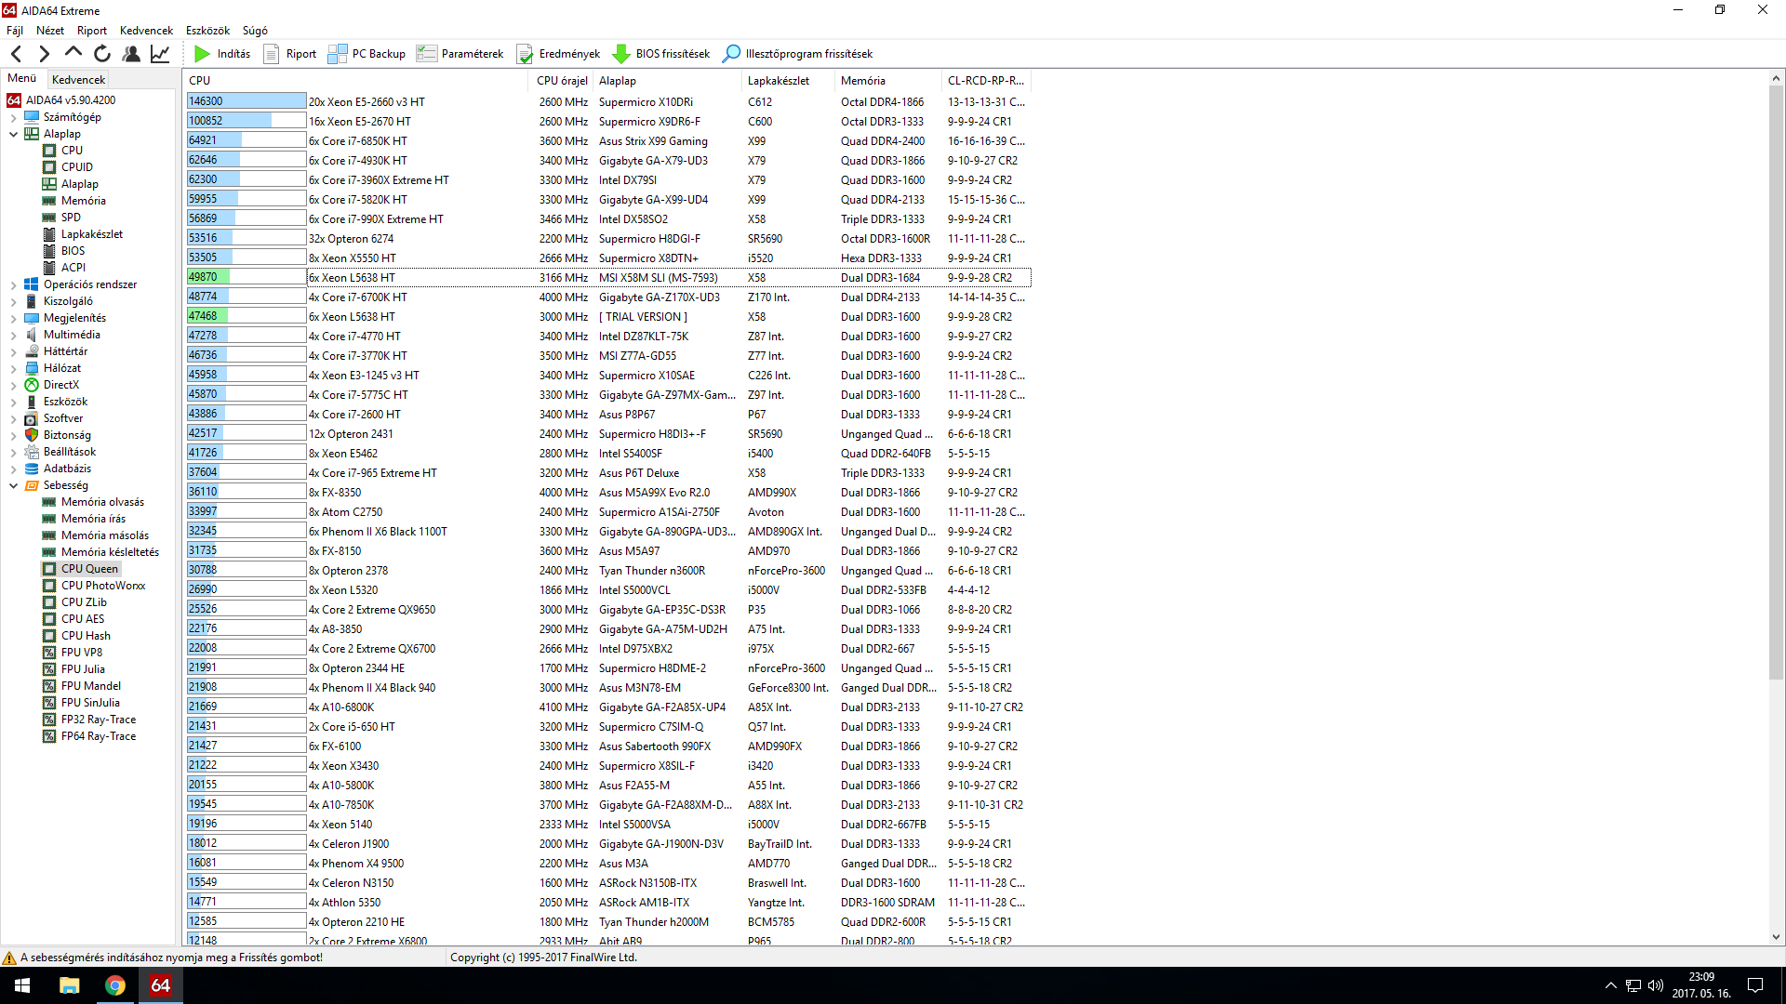Select AIDA64 v5.90.4200 root node
This screenshot has width=1786, height=1004.
[x=71, y=100]
